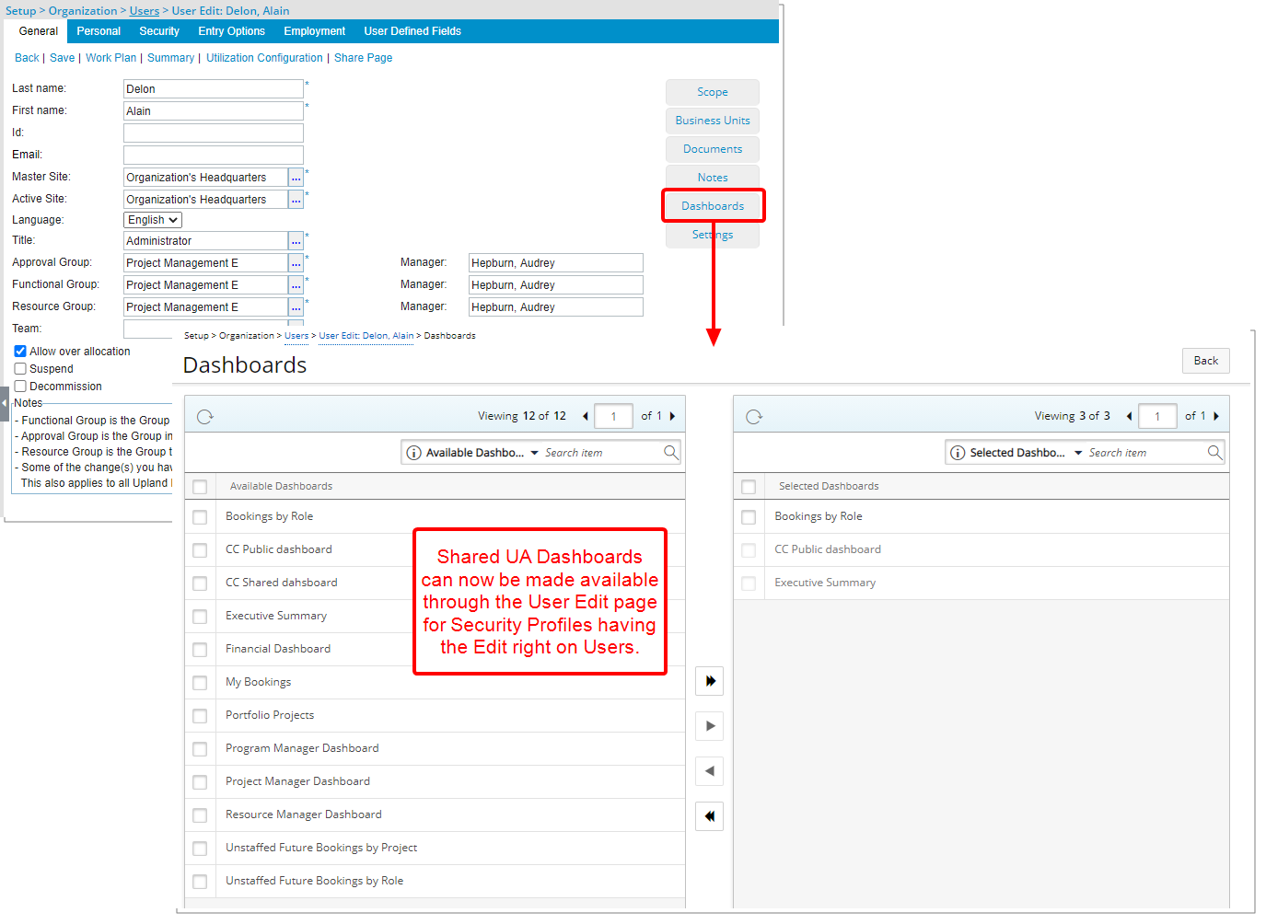This screenshot has width=1266, height=924.
Task: Remove all dashboards with double left arrow
Action: [x=709, y=816]
